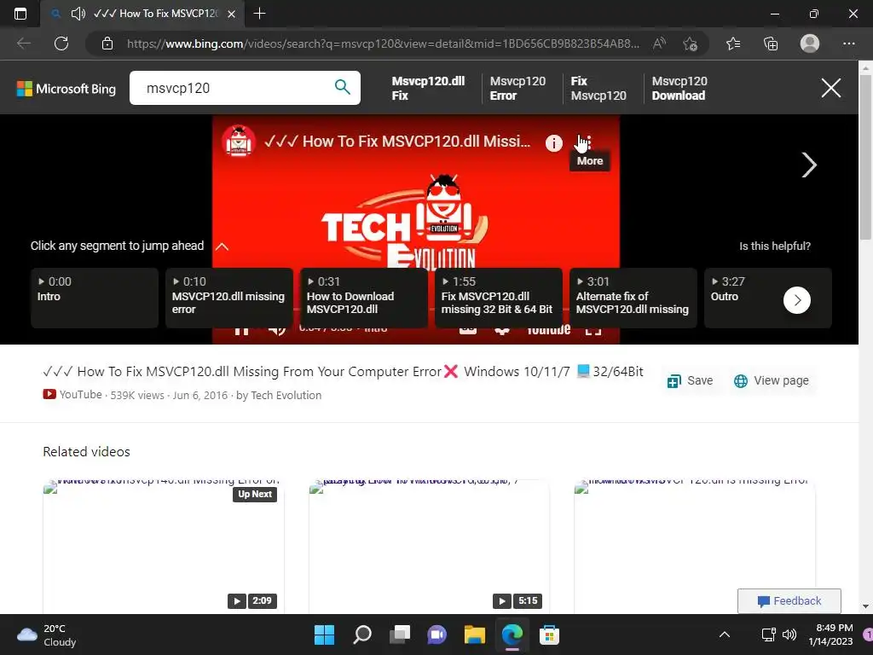Screen dimensions: 873x655
Task: Select the Fix Msvcp120 suggestion
Action: [598, 88]
